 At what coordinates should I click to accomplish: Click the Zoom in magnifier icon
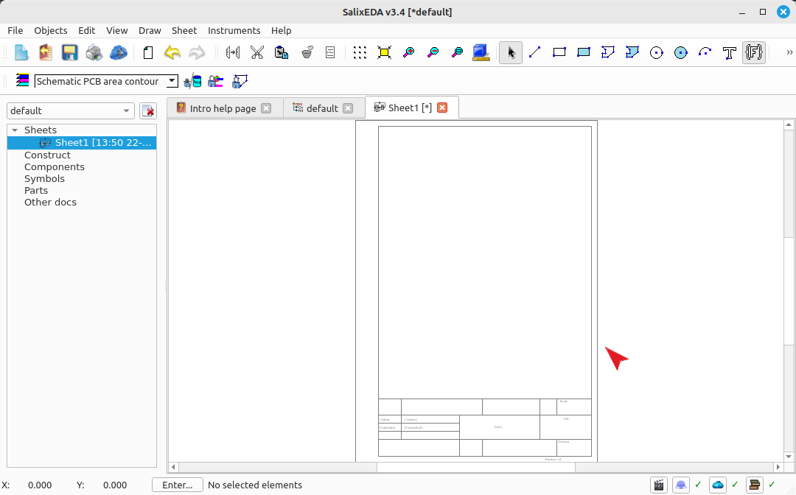(x=408, y=52)
